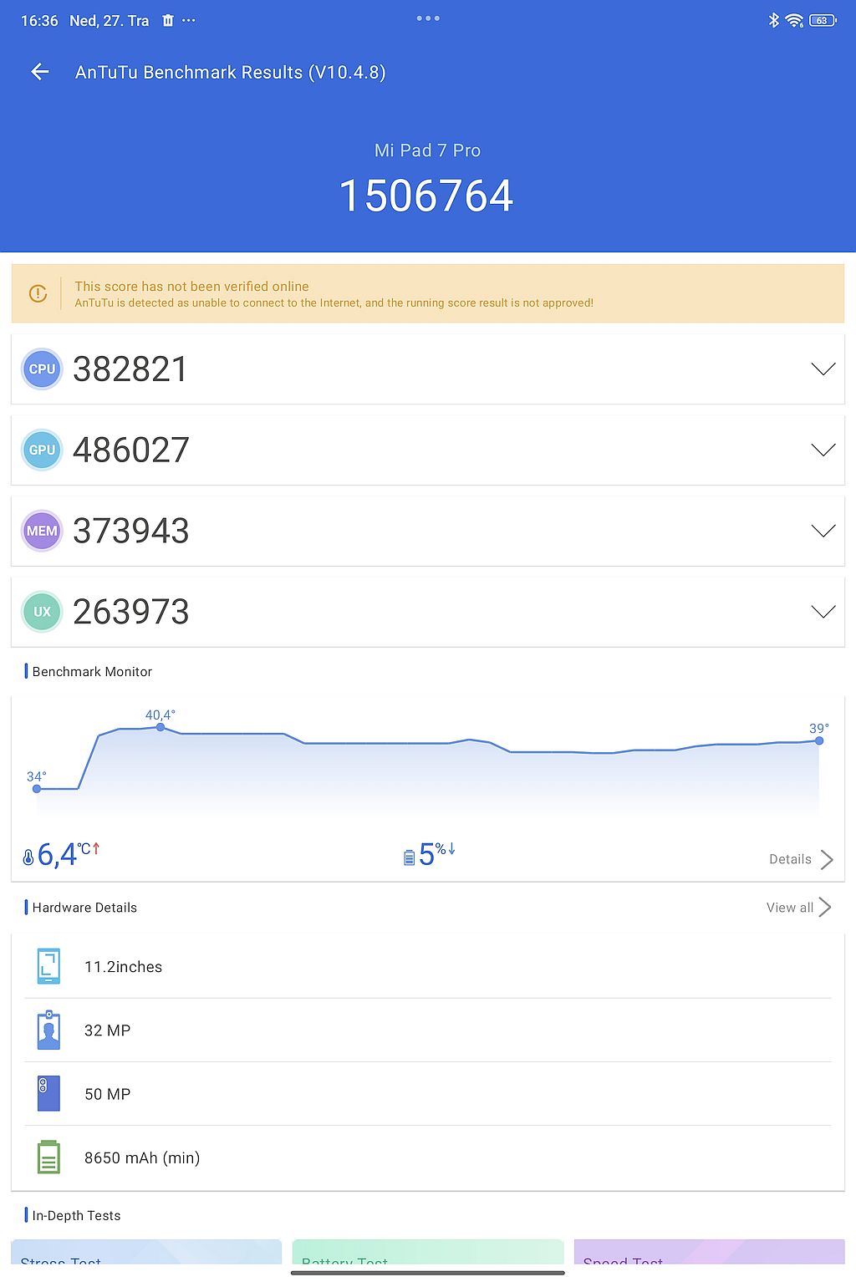Tap the 34° starting point on chart

pyautogui.click(x=36, y=788)
